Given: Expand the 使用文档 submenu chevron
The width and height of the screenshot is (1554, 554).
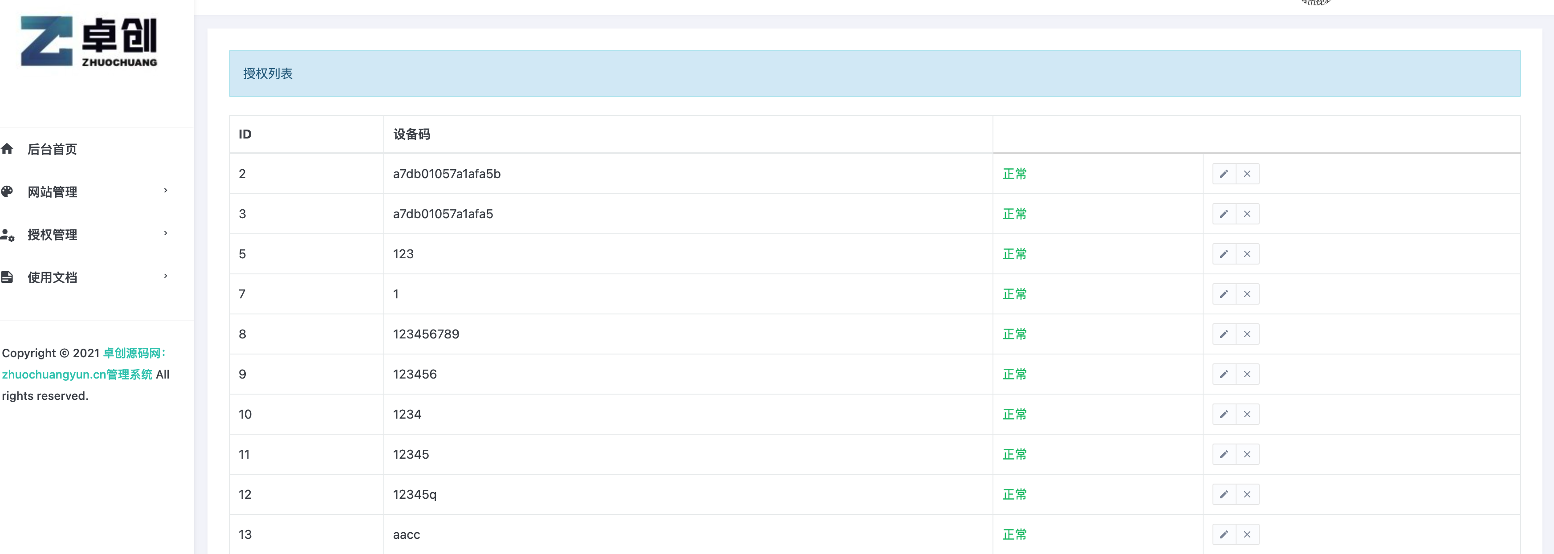Looking at the screenshot, I should click(x=165, y=277).
